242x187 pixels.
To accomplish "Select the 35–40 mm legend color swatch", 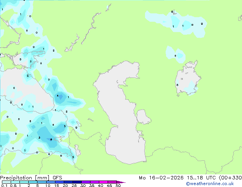I will coord(94,182).
